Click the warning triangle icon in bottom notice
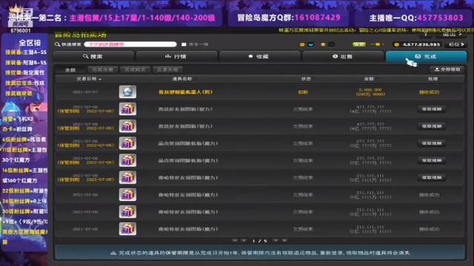This screenshot has width=474, height=266. pyautogui.click(x=113, y=253)
